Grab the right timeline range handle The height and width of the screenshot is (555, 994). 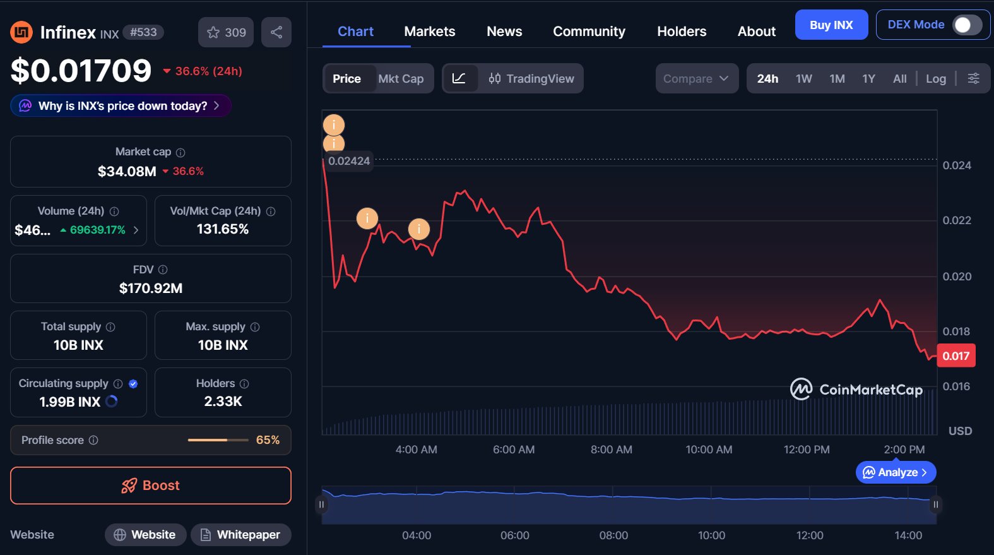click(935, 504)
